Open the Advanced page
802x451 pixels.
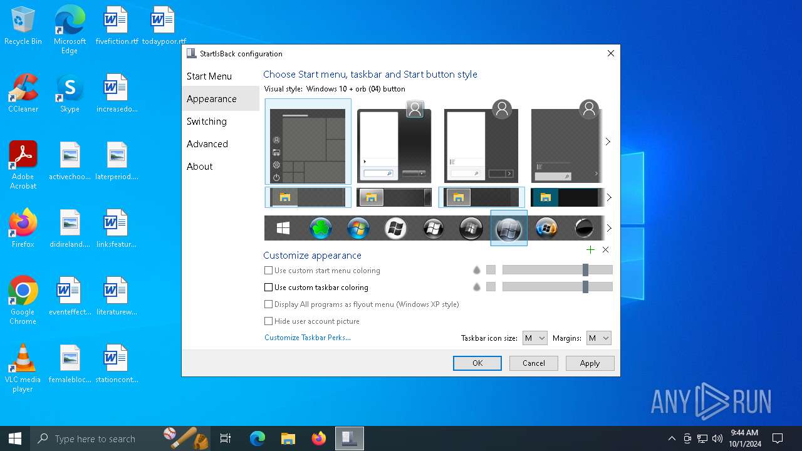221,144
